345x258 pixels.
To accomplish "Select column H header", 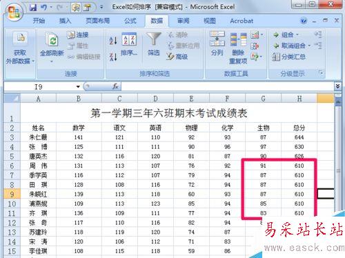I will pos(299,99).
